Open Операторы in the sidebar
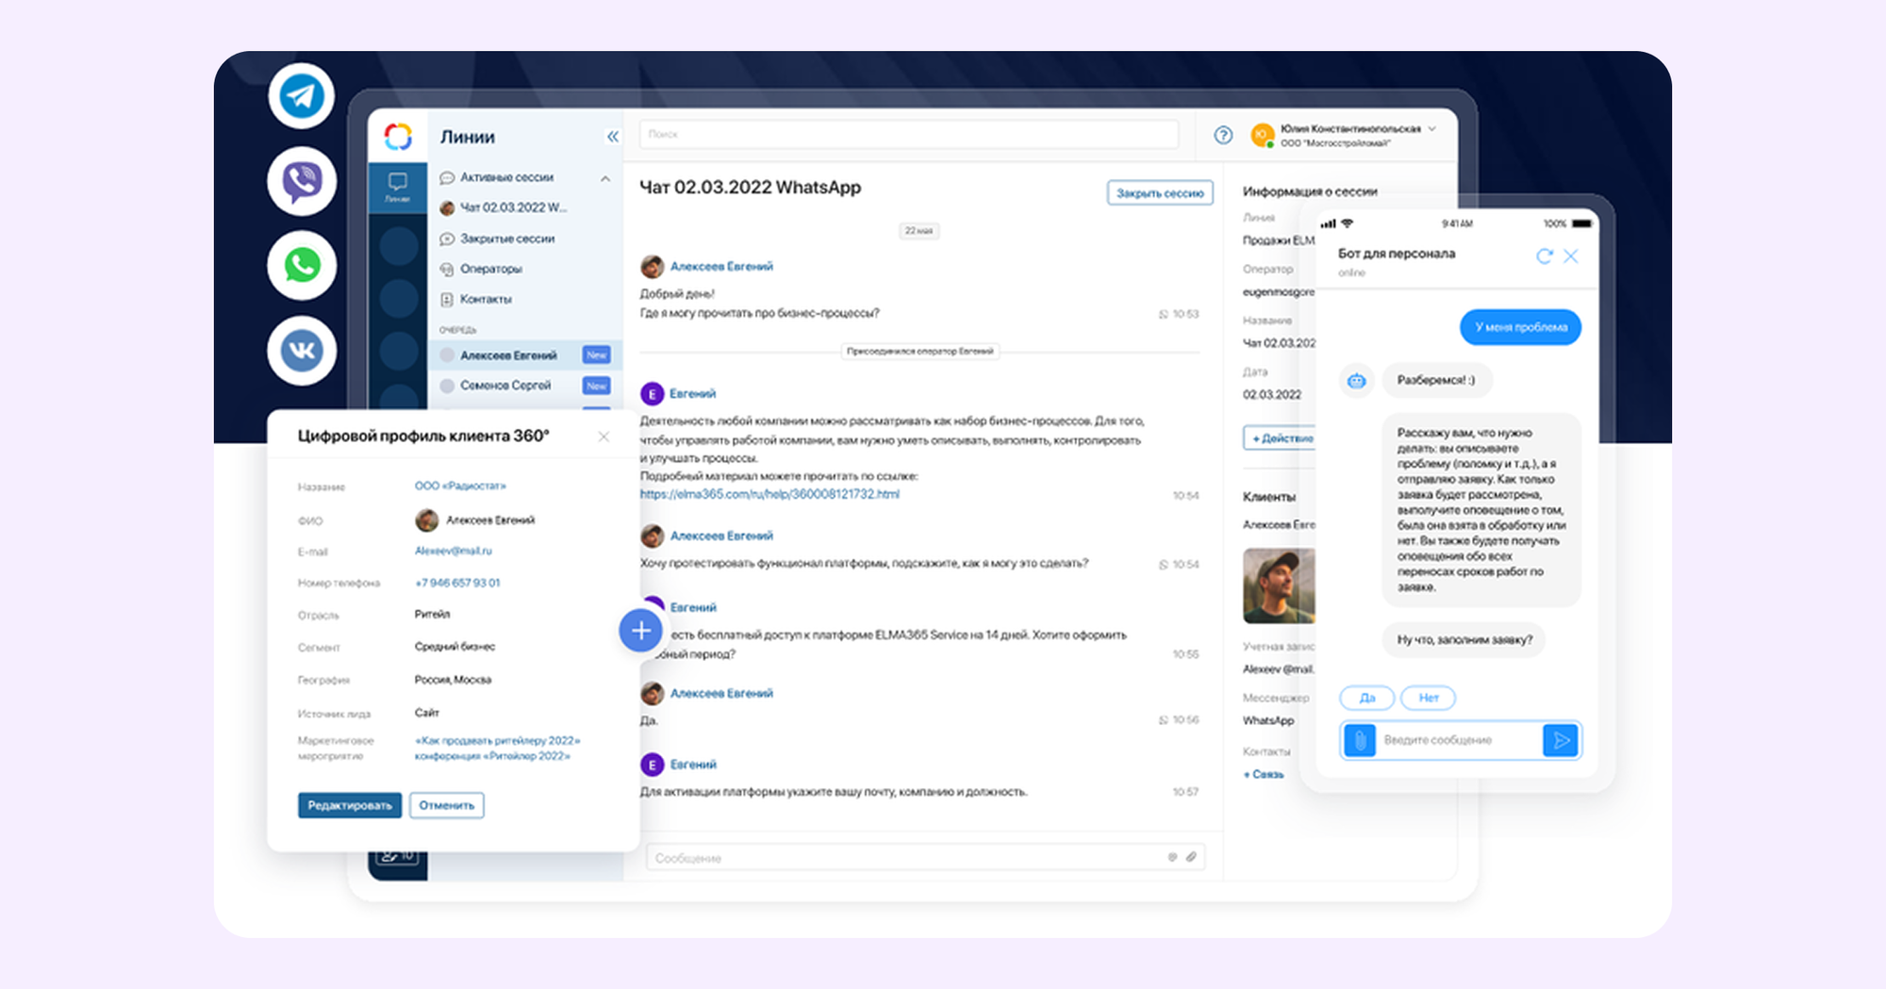The height and width of the screenshot is (989, 1886). 490,269
